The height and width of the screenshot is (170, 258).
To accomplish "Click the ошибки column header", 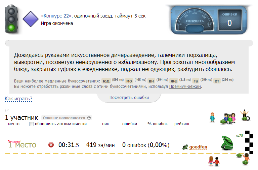I will [x=130, y=124].
